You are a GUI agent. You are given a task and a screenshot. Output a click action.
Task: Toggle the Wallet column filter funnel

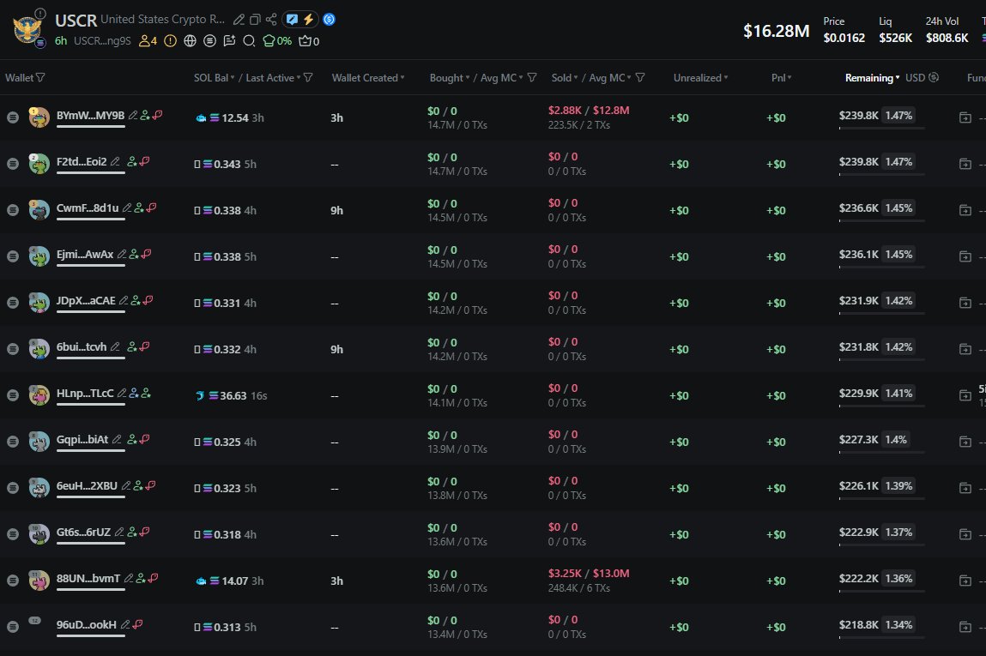click(40, 77)
